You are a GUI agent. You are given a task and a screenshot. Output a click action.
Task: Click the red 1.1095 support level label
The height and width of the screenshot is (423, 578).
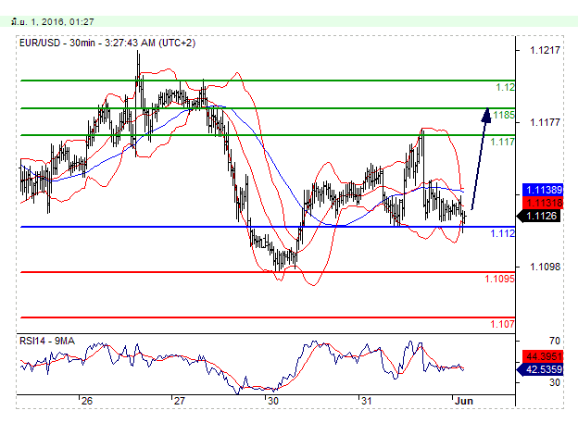click(x=500, y=279)
